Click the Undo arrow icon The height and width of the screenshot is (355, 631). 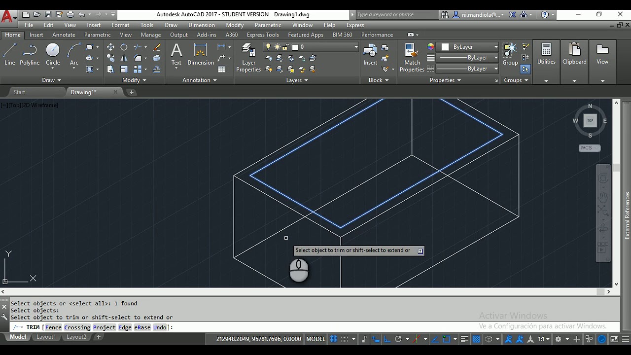point(81,14)
